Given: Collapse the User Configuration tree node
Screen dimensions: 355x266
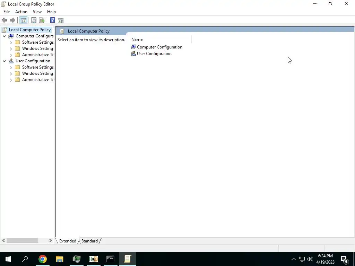Looking at the screenshot, I should (4, 61).
